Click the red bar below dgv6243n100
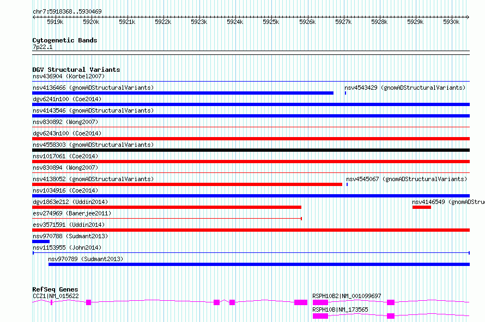The width and height of the screenshot is (485, 322). click(x=251, y=139)
